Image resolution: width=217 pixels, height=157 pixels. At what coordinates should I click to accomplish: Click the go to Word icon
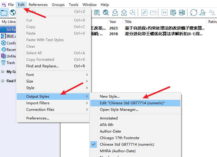pos(182,13)
